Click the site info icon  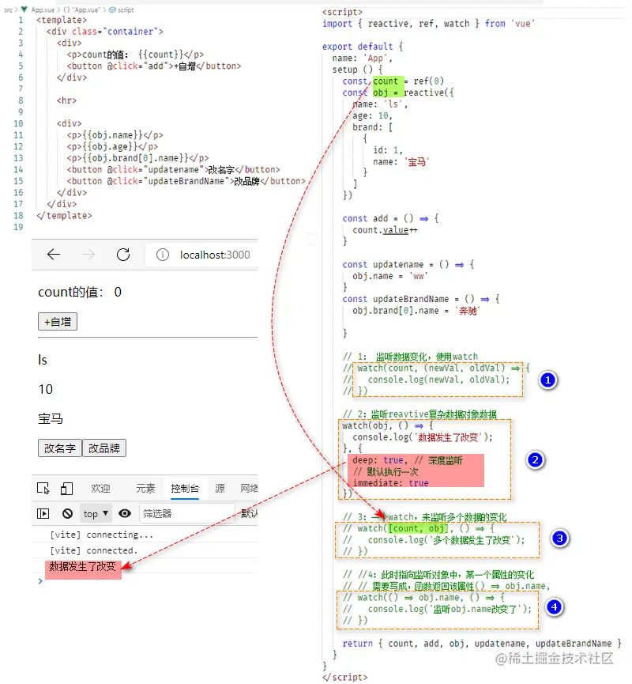(163, 255)
